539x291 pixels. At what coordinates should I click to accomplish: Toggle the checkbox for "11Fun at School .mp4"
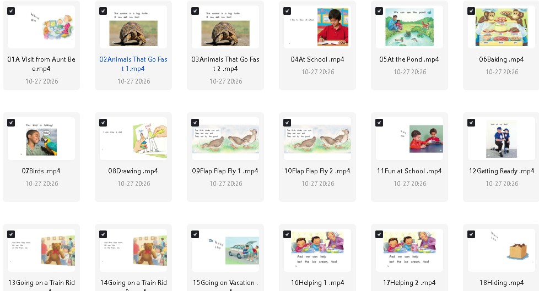point(379,123)
